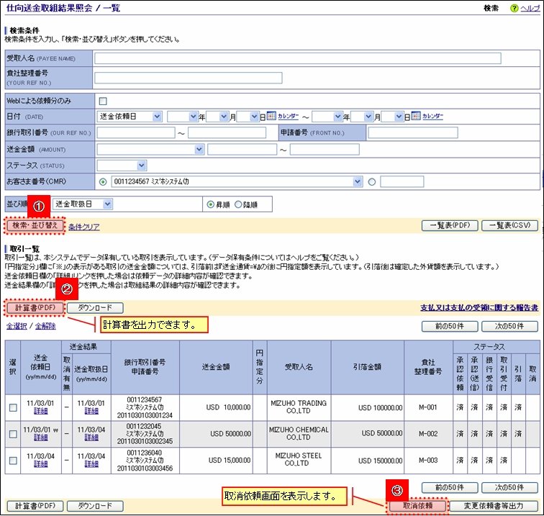
Task: Click the MIZUHO STEEL CO.,LTD cell
Action: point(299,460)
